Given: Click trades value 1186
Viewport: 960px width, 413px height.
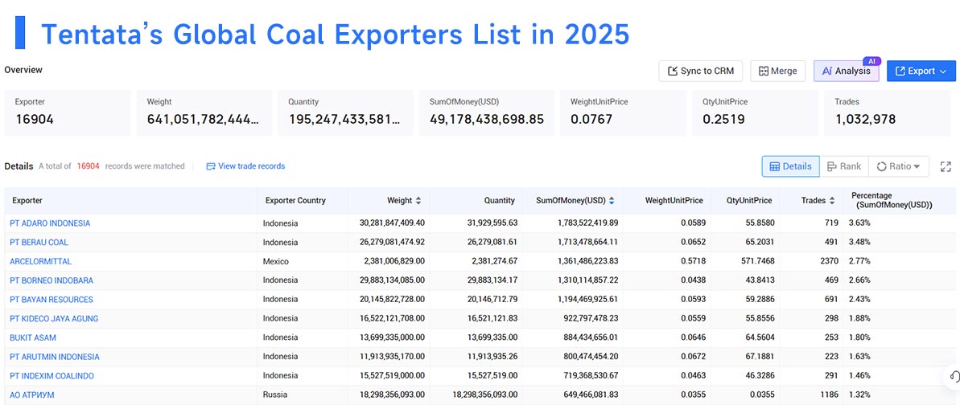Looking at the screenshot, I should [829, 395].
